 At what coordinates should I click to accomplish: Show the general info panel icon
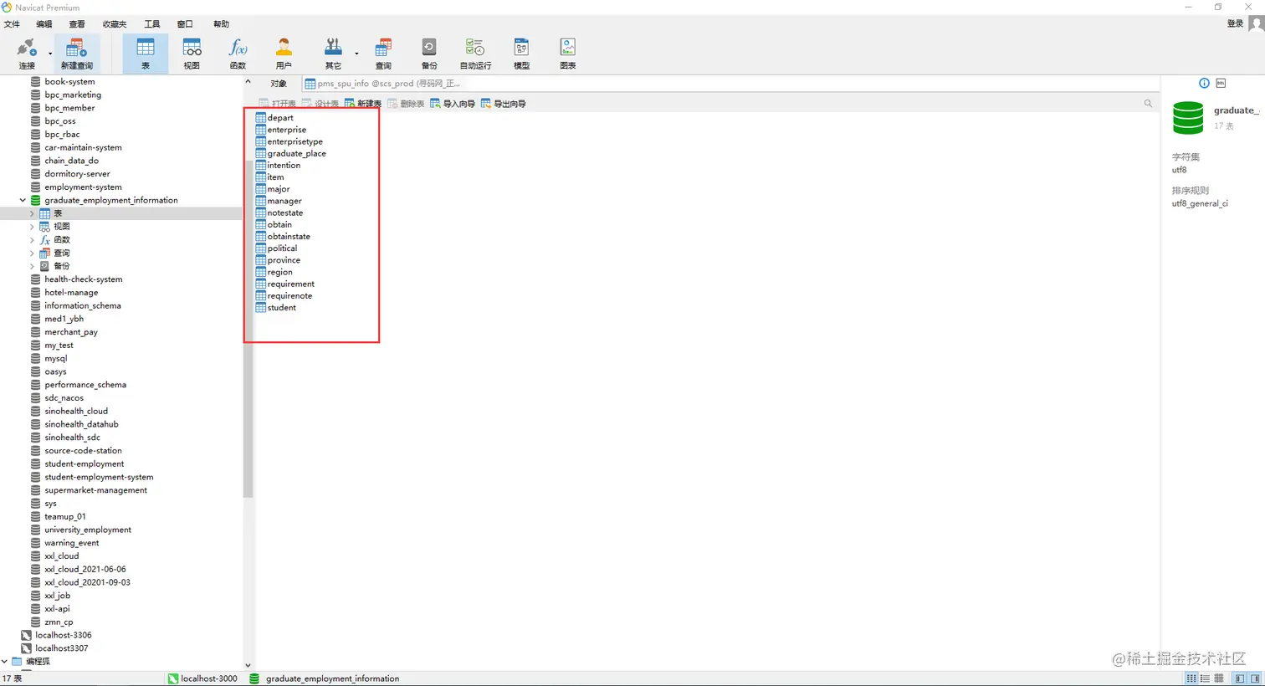1204,83
